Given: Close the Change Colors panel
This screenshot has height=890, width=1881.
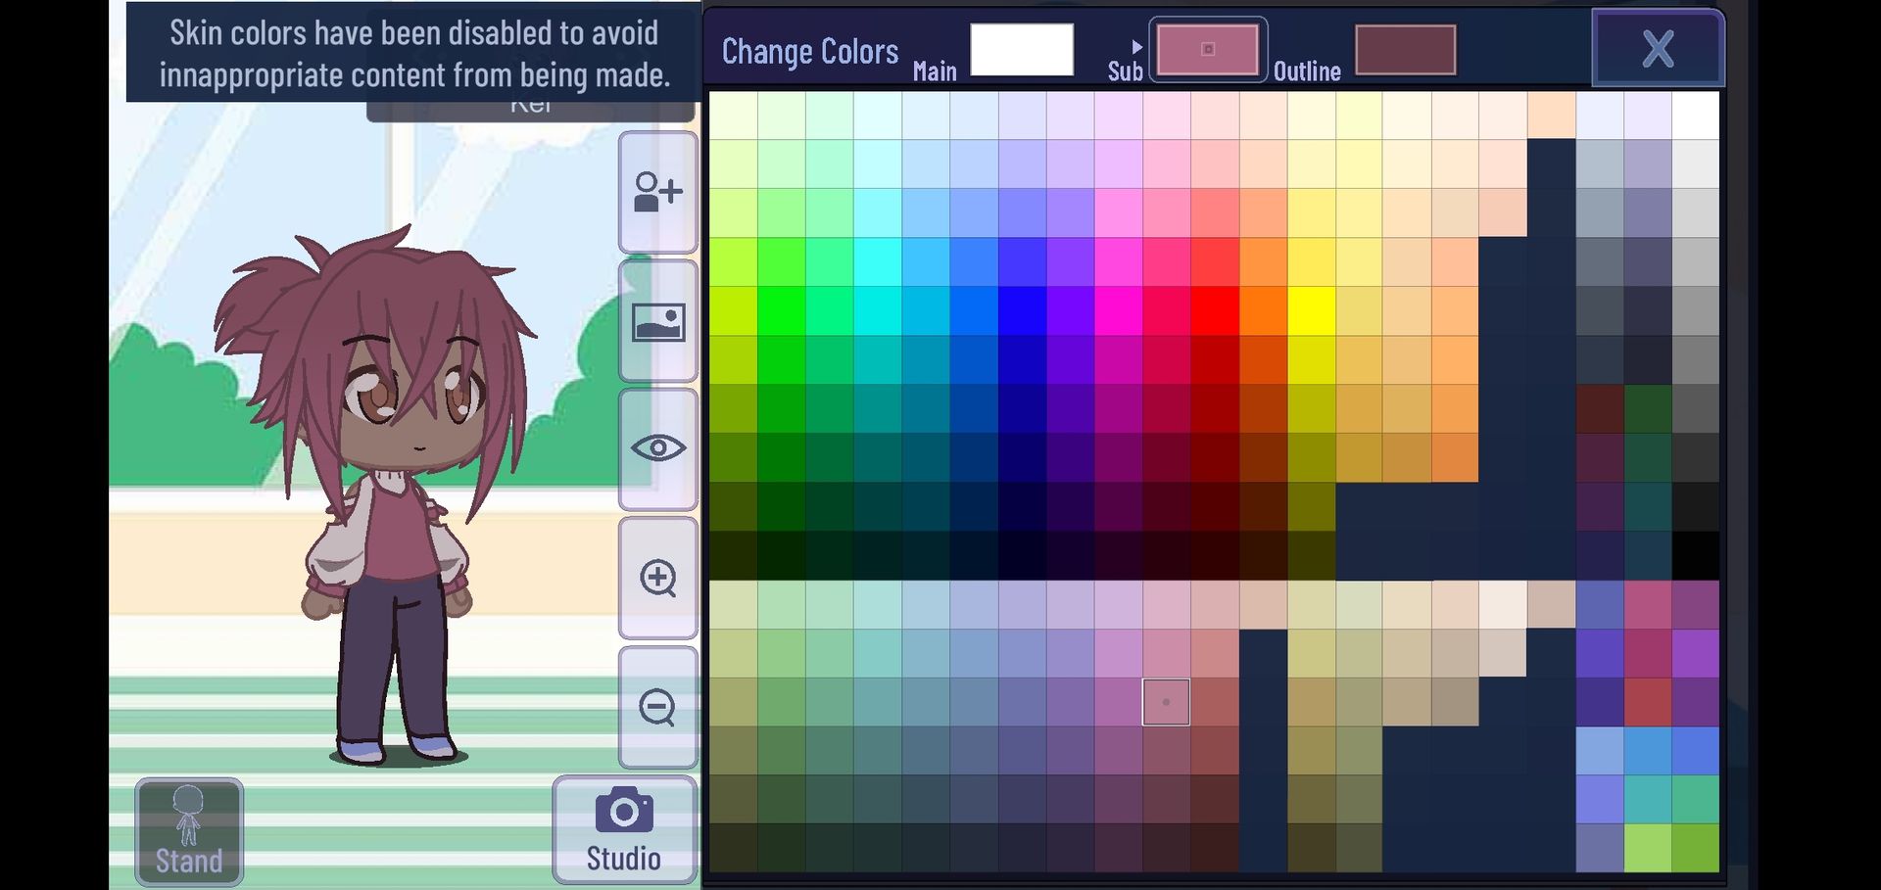Looking at the screenshot, I should tap(1658, 48).
